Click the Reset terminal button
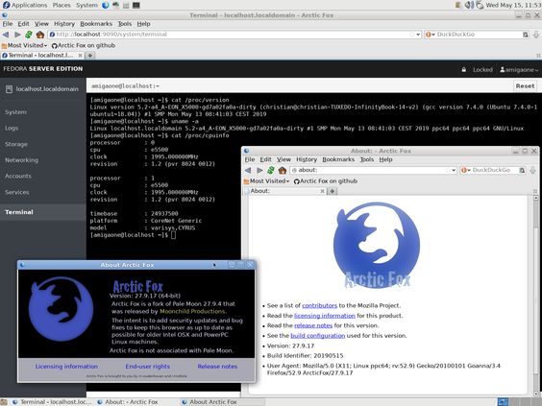 point(525,85)
